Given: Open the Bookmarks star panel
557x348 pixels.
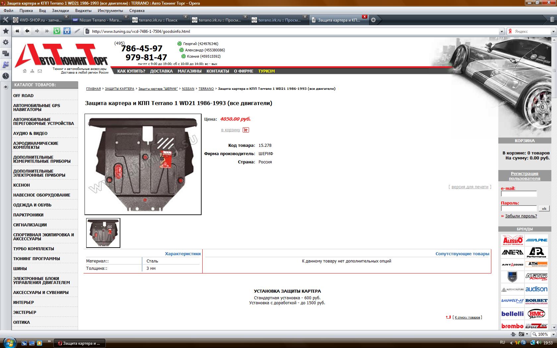Looking at the screenshot, I should pos(6,31).
